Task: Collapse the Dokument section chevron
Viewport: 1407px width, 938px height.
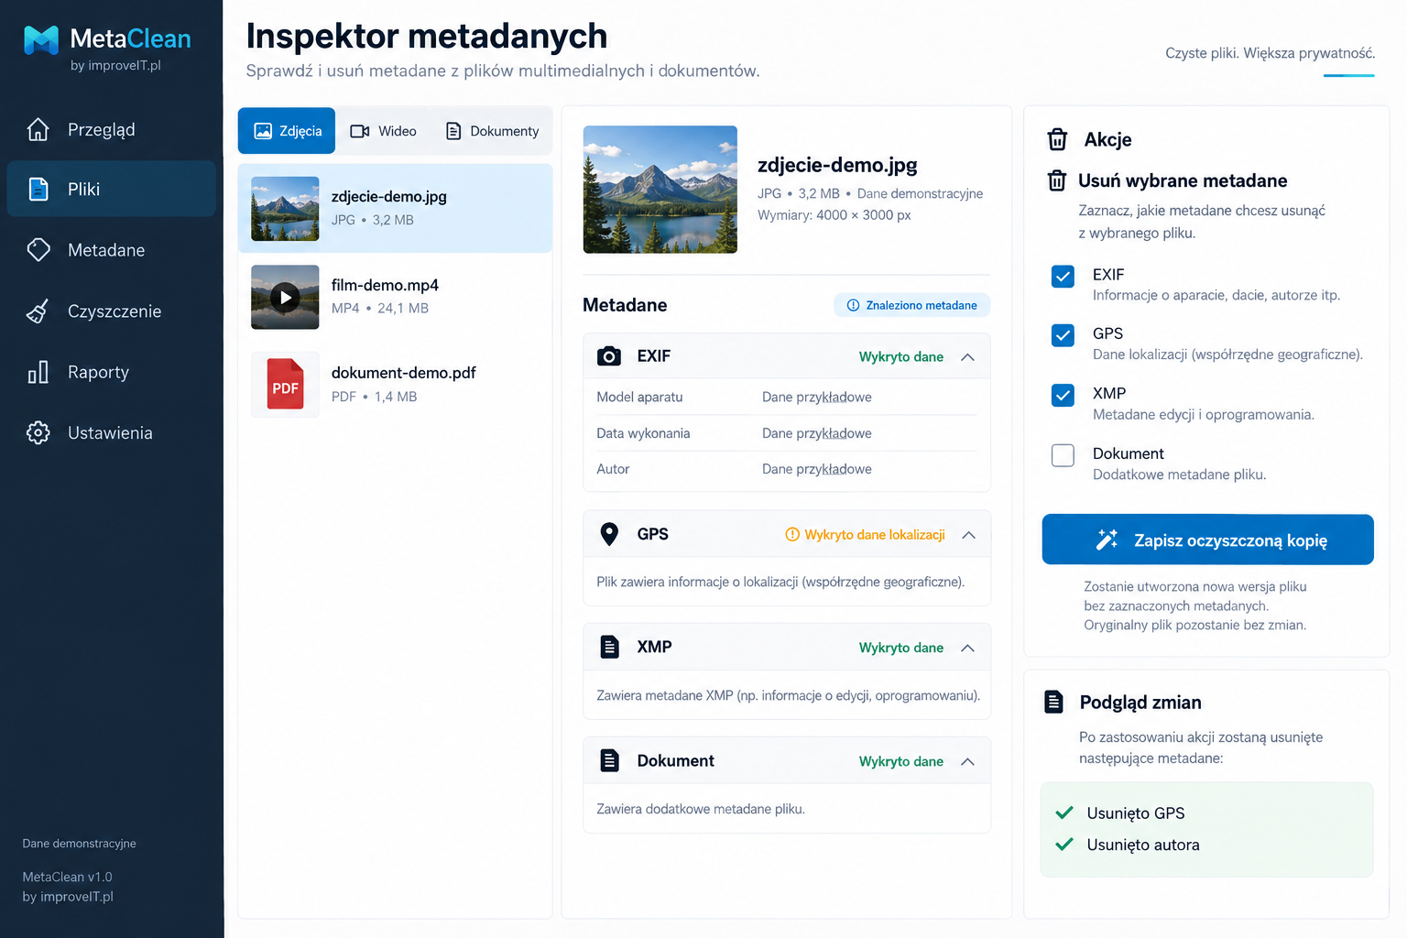Action: (x=967, y=761)
